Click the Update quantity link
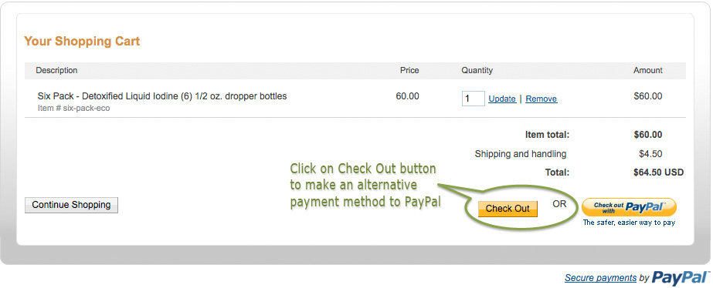 click(x=502, y=99)
